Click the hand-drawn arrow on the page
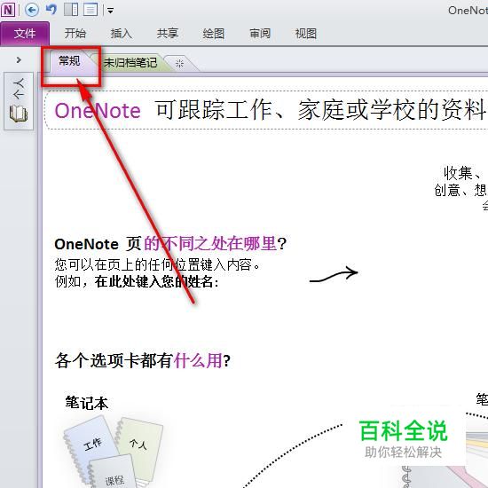Screen dimensions: 488x488 (334, 275)
